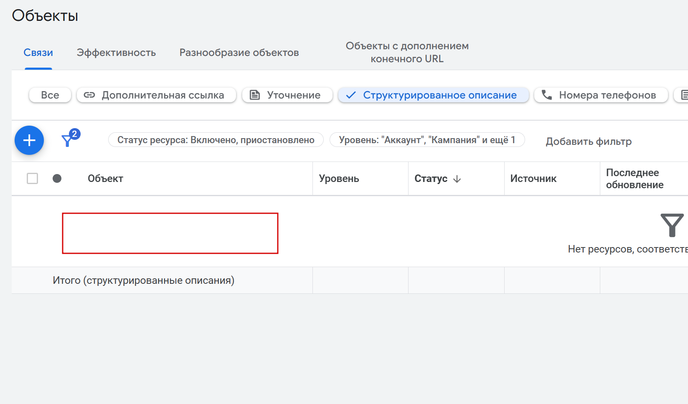Switch to the Эффективность tab
The width and height of the screenshot is (688, 404).
coord(116,53)
